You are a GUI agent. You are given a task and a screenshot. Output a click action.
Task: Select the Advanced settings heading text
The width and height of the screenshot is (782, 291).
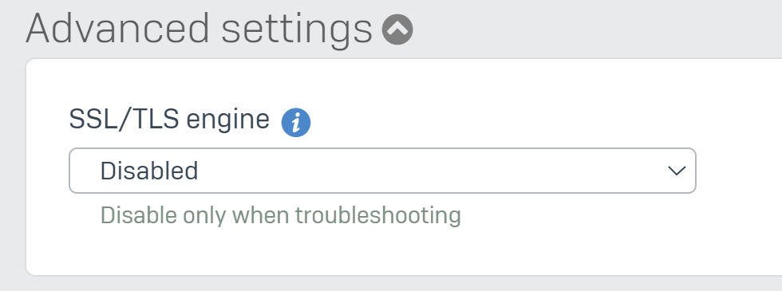click(x=199, y=29)
